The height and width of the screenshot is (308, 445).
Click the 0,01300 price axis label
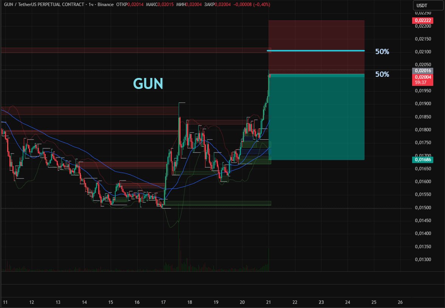423,259
